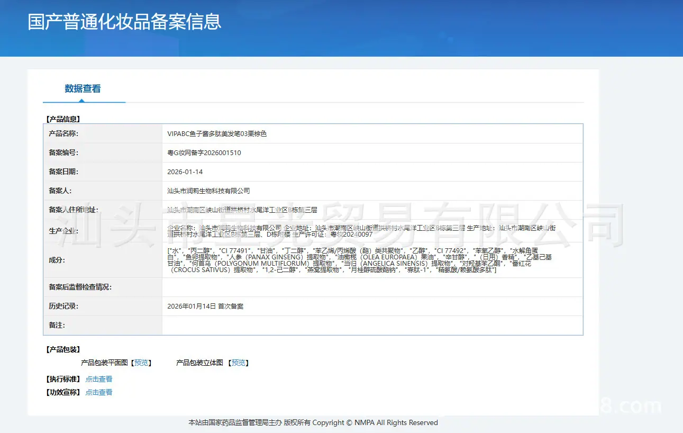683x433 pixels.
Task: Click the 产品名称 label cell
Action: tap(103, 134)
